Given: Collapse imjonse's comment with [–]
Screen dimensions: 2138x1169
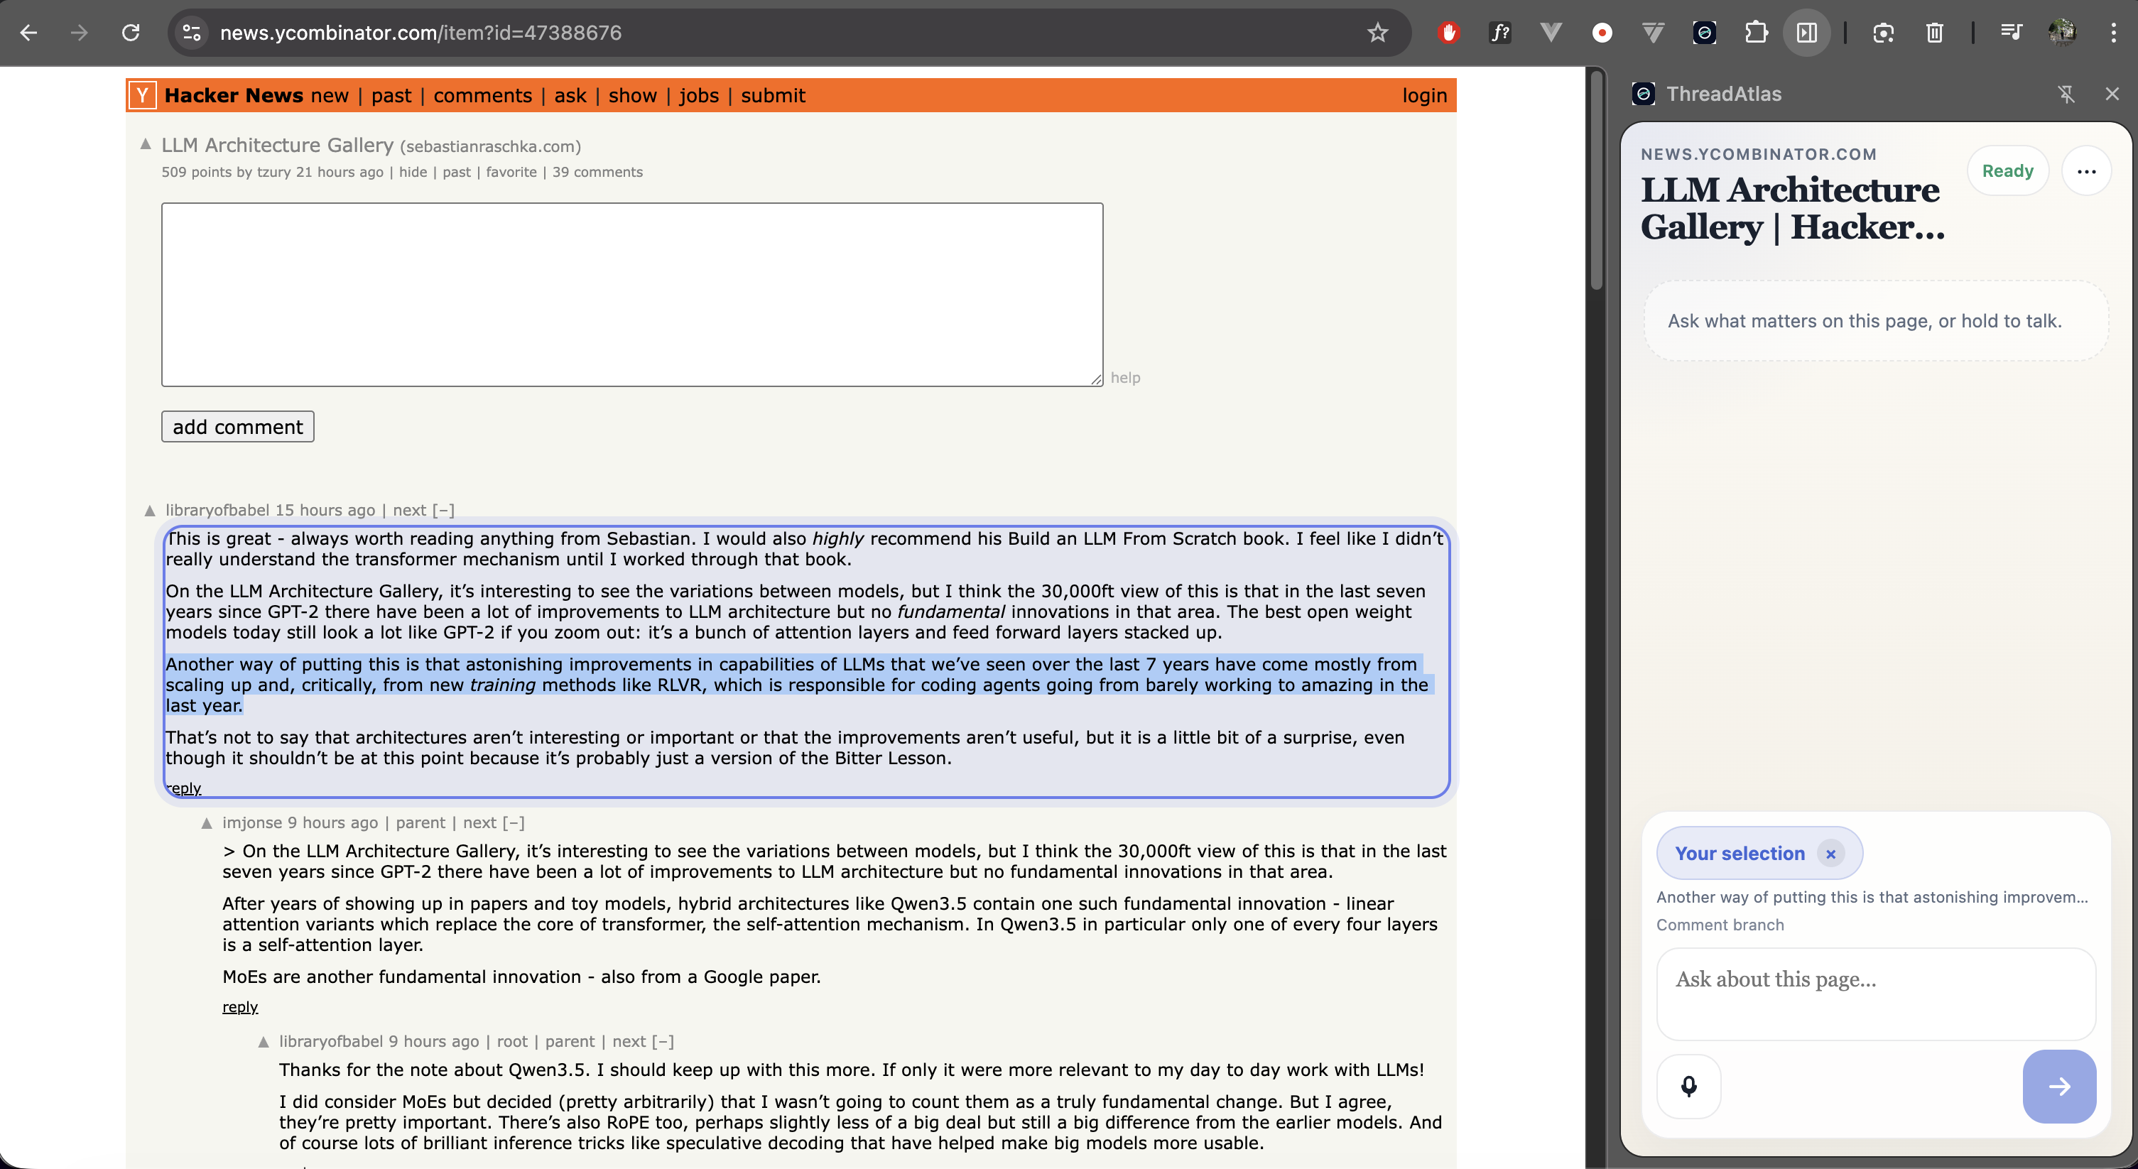Looking at the screenshot, I should (x=514, y=823).
